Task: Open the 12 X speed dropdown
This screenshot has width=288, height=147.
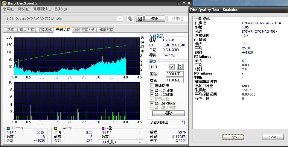Action: [172, 67]
